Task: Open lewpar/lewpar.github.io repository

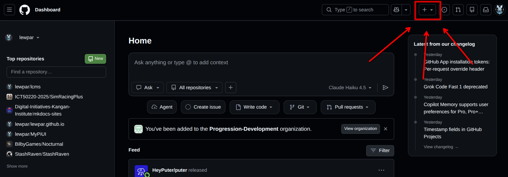Action: coord(40,124)
